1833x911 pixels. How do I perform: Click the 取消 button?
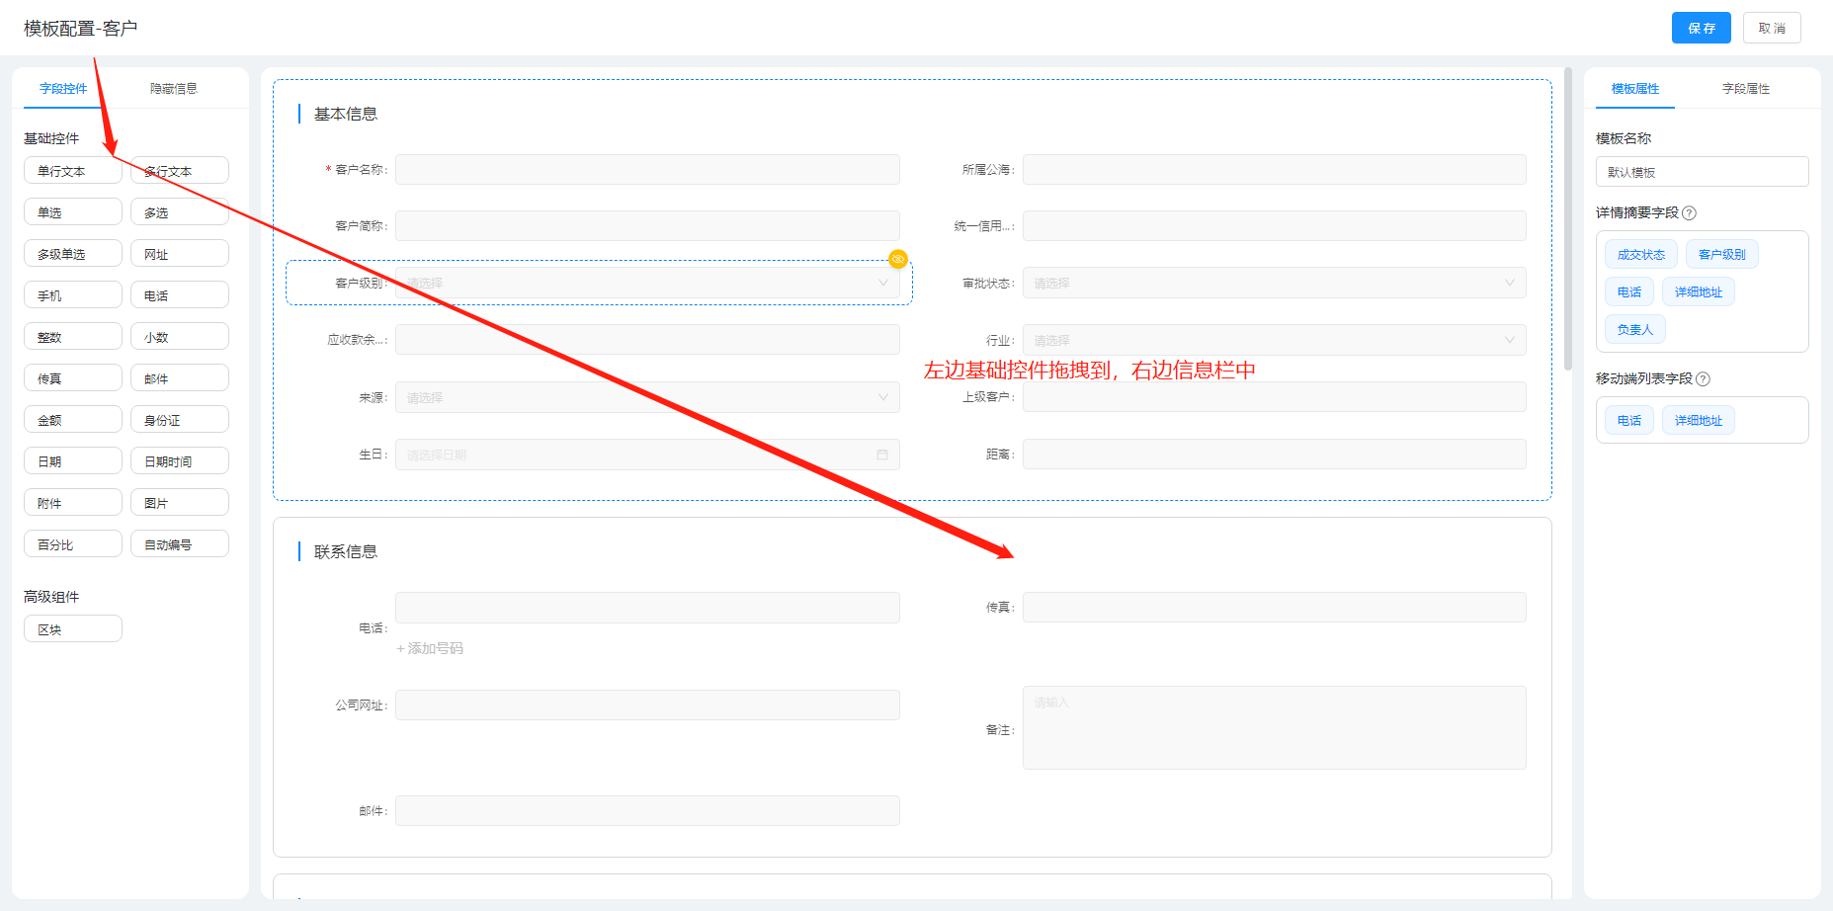1772,28
